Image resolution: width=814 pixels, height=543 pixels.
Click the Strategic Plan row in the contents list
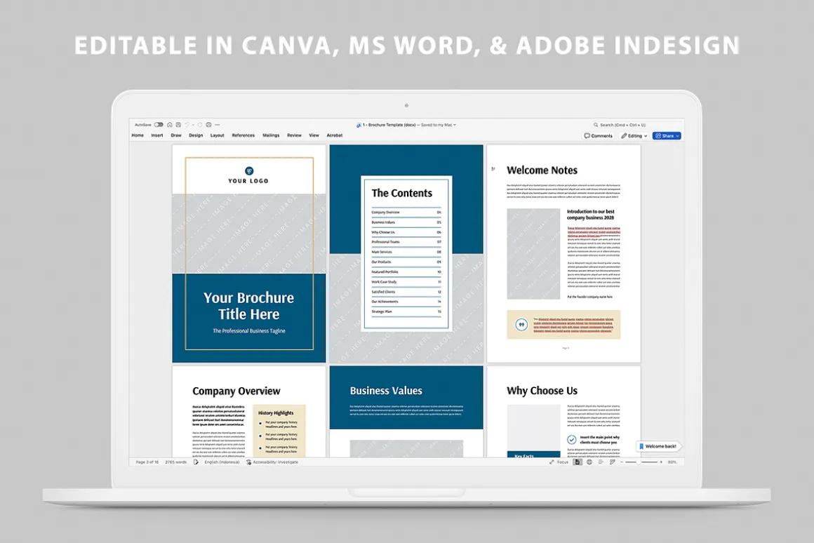click(x=406, y=311)
